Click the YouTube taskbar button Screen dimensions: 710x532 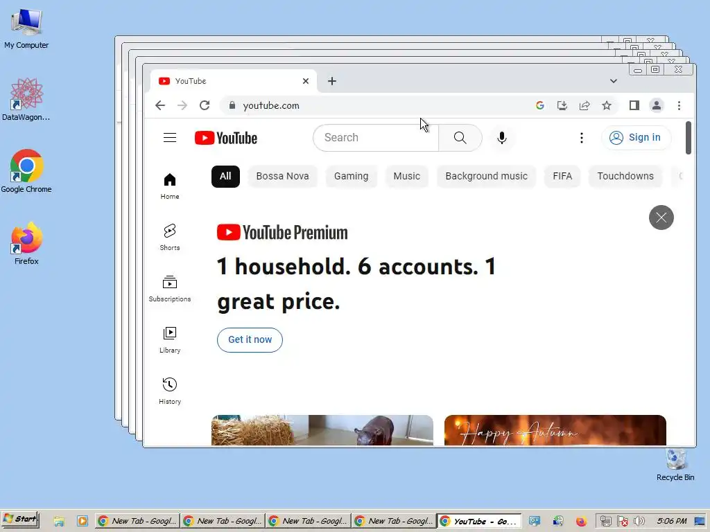(480, 521)
